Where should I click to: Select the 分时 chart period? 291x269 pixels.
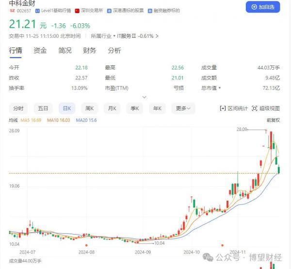[x=18, y=108]
